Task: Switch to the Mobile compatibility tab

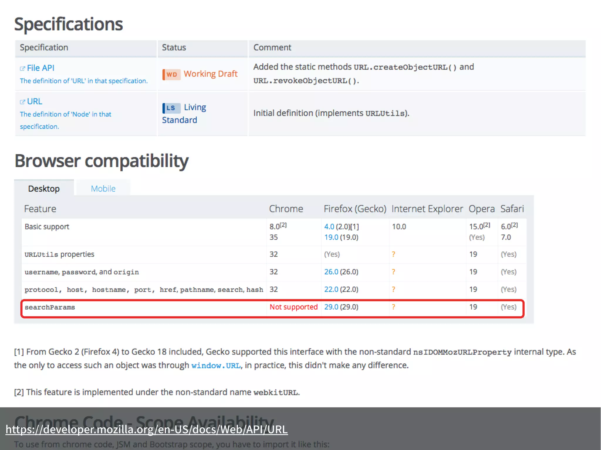Action: coord(103,189)
